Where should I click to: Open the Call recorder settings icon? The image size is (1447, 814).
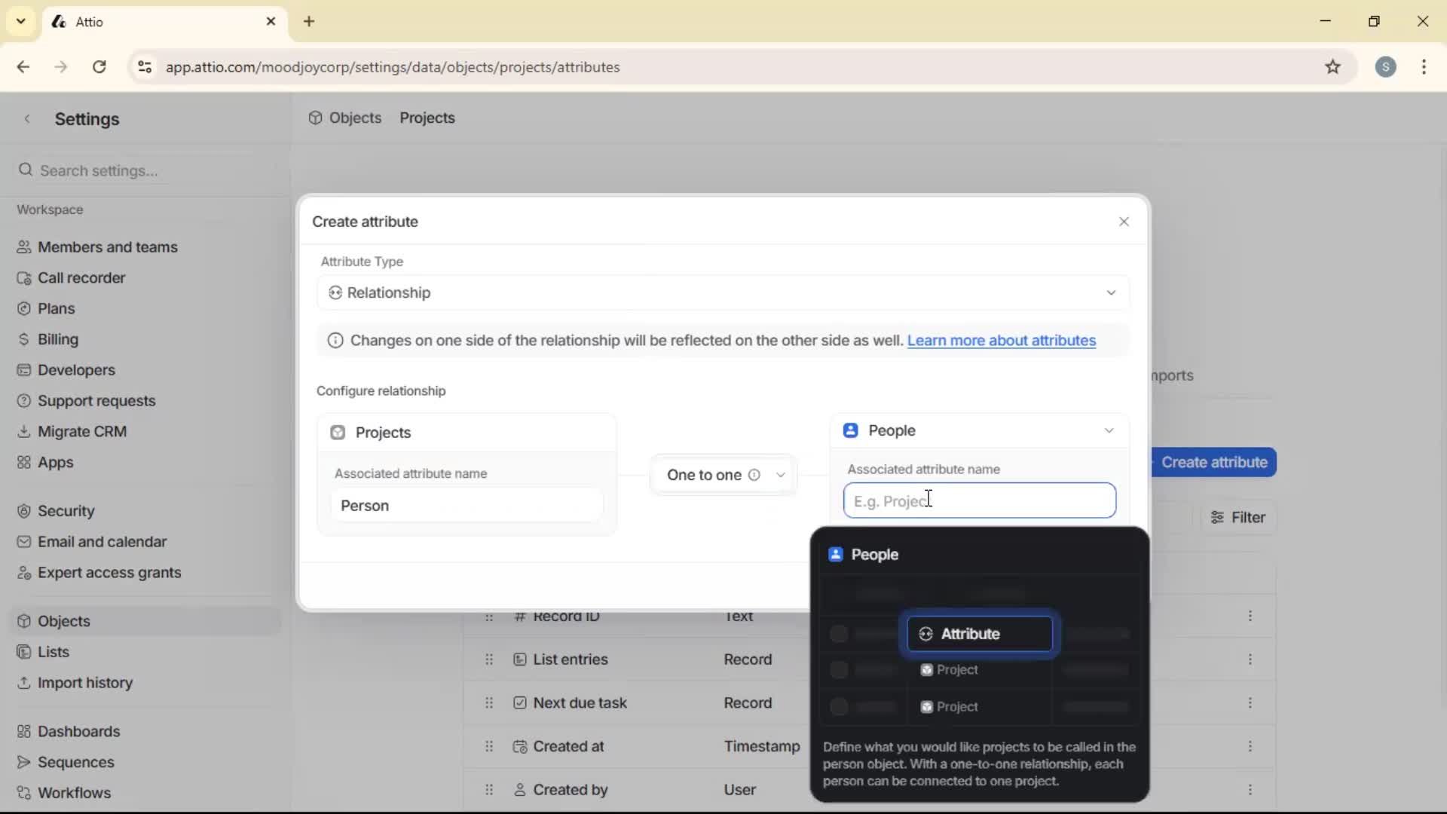pos(24,277)
